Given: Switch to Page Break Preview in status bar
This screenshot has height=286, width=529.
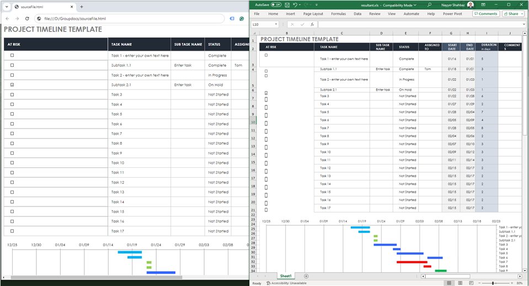Looking at the screenshot, I should 471,283.
